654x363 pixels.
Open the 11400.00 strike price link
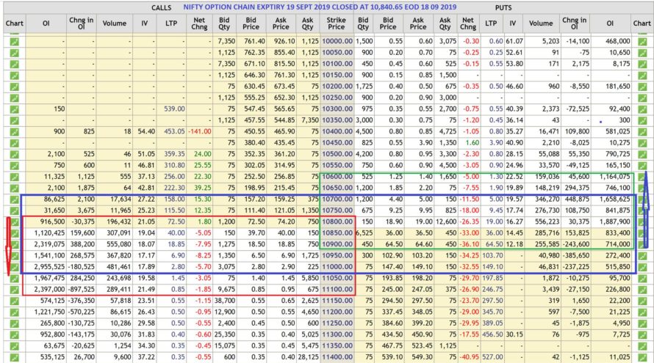point(337,356)
